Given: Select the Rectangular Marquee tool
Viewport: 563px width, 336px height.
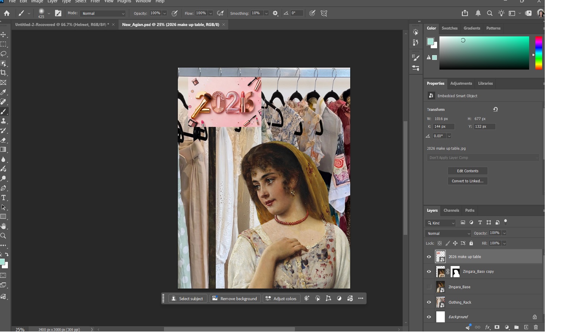Looking at the screenshot, I should coord(4,44).
